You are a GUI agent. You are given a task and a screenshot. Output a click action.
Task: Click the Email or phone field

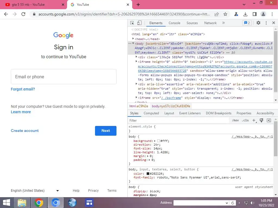tap(64, 77)
